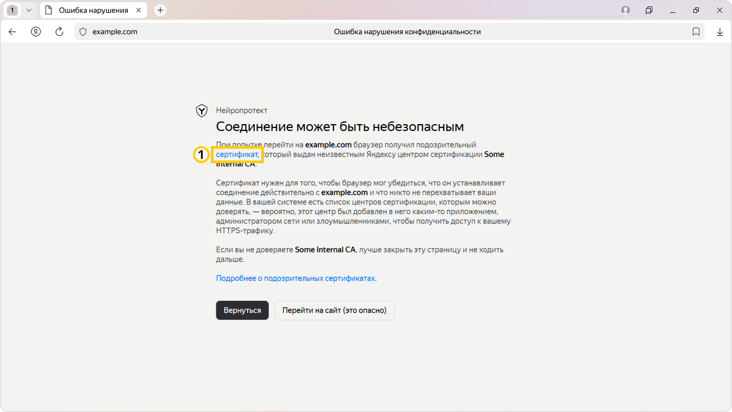This screenshot has width=732, height=412.
Task: Close the "Ошибка нарушения" tab
Action: [x=139, y=10]
